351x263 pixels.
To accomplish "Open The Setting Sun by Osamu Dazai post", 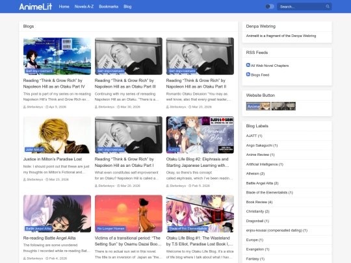I will [128, 241].
